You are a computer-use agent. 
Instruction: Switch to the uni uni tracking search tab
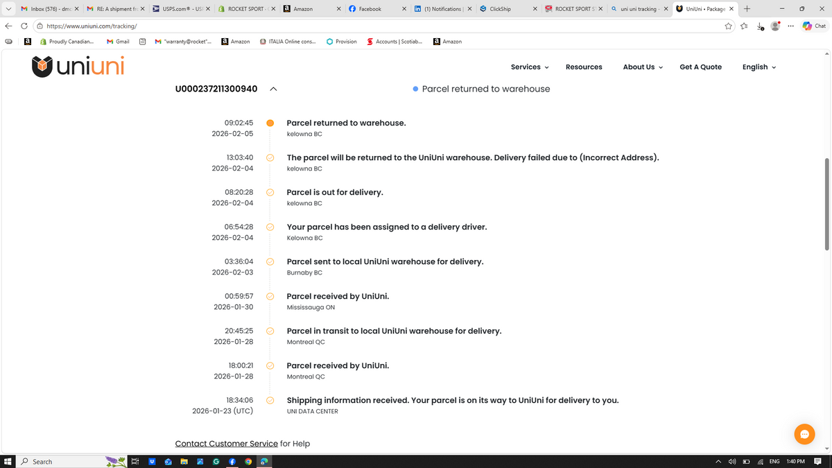click(639, 9)
